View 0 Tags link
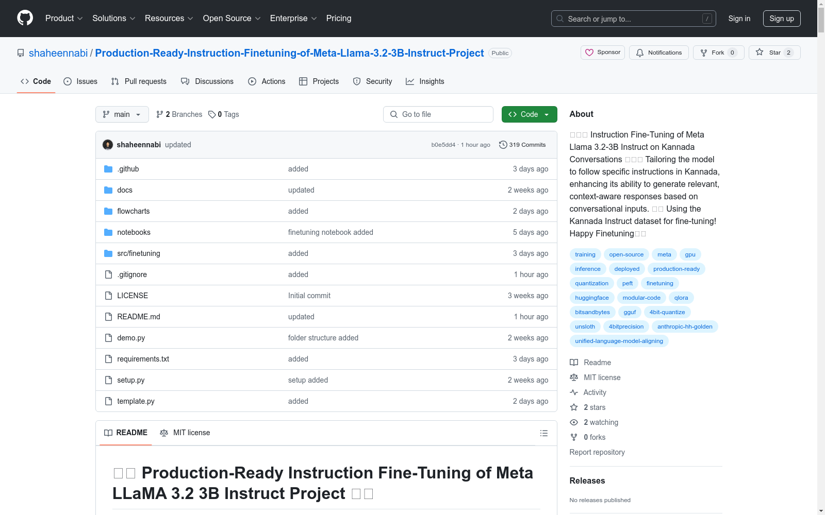Screen dimensions: 825x515 click(224, 114)
